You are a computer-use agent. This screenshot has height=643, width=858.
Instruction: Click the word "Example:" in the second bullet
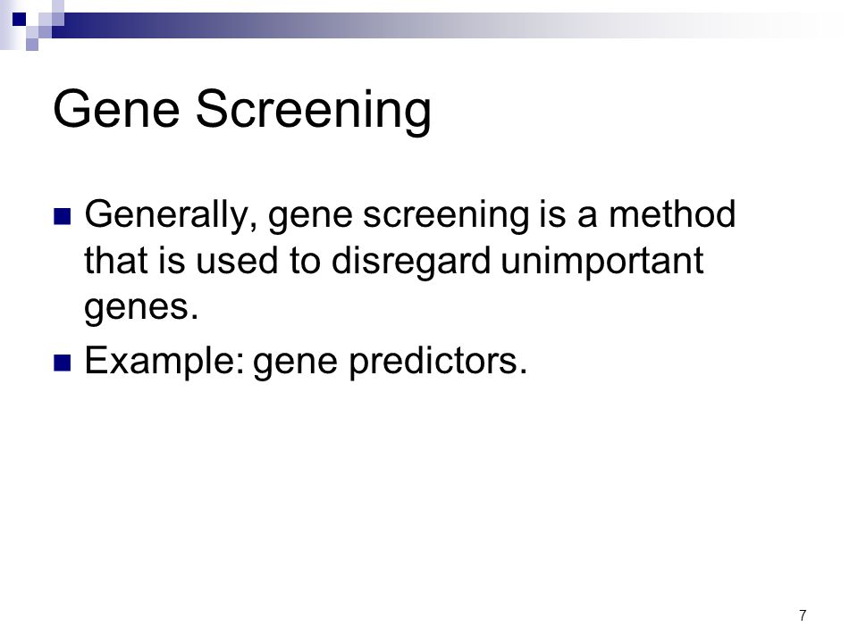click(164, 362)
